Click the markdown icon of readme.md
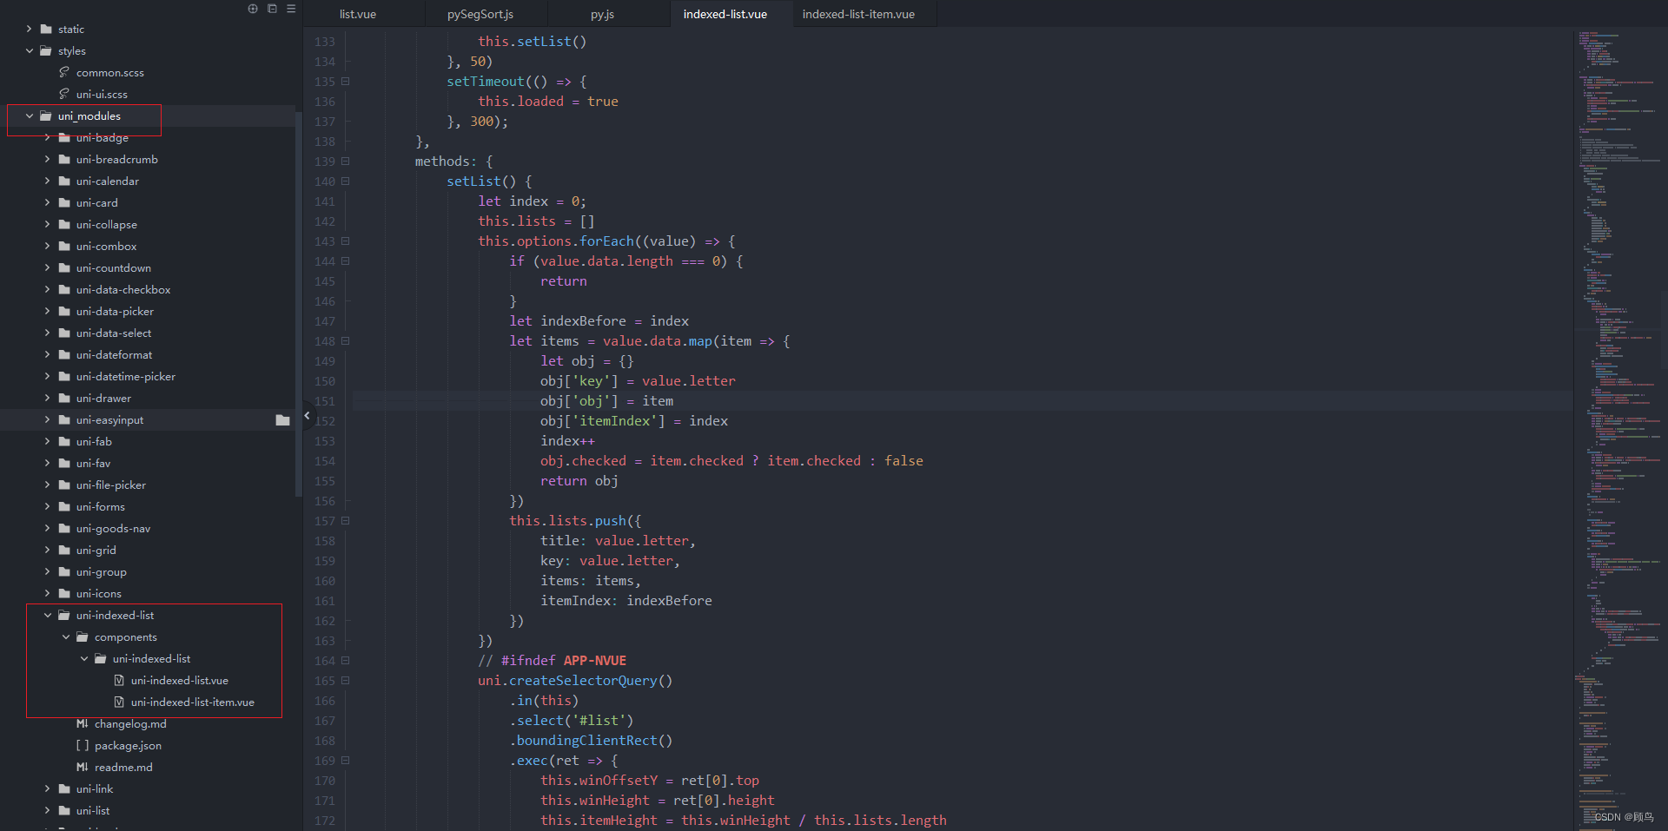1668x831 pixels. (x=82, y=768)
